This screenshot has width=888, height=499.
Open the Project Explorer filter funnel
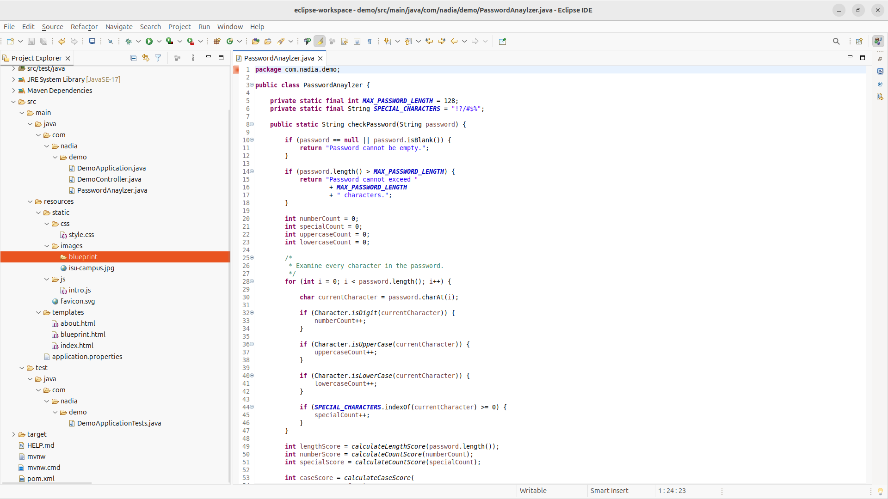click(x=158, y=58)
